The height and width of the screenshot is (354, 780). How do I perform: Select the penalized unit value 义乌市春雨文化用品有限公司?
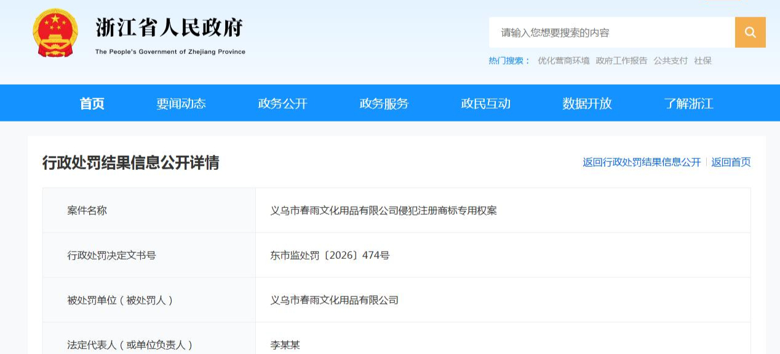coord(335,300)
